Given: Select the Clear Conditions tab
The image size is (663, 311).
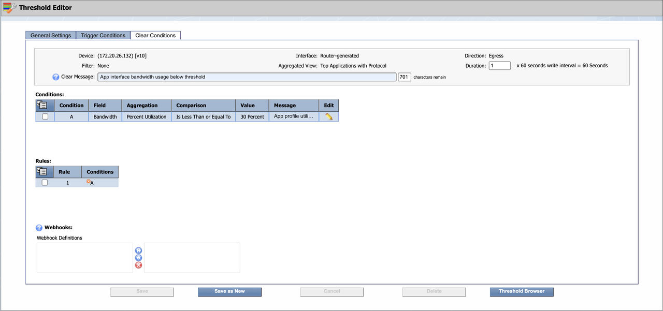Looking at the screenshot, I should (x=155, y=36).
